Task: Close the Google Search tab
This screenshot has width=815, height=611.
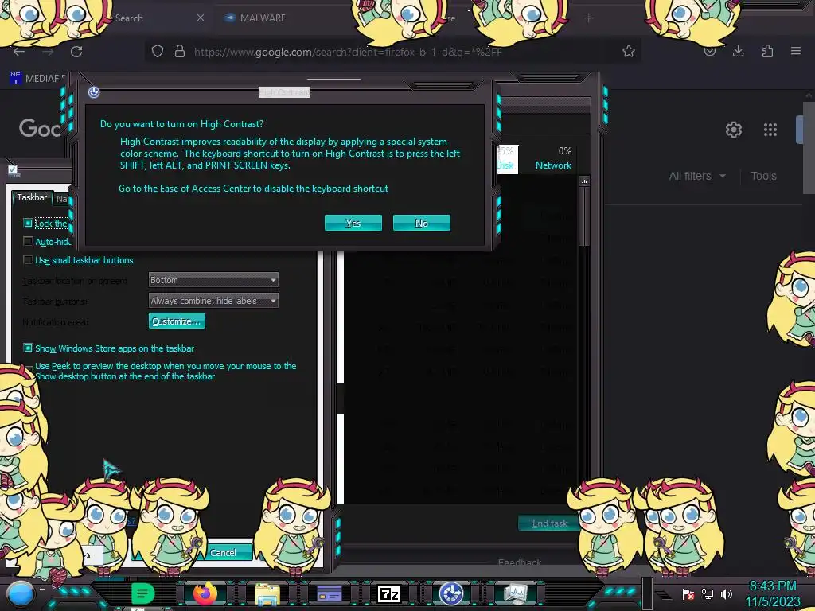Action: (201, 18)
